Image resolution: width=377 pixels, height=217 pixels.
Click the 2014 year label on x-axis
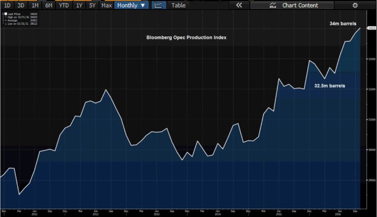(x=217, y=214)
